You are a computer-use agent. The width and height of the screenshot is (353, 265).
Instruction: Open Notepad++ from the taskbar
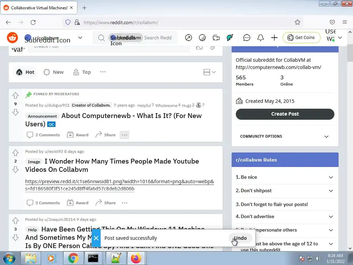pyautogui.click(x=116, y=258)
